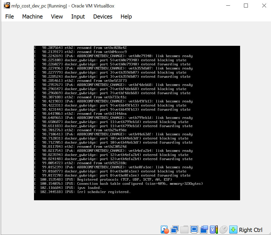Click the line 'eth2: renamed from vethc020a42'
271x235 pixels.
tap(80, 48)
